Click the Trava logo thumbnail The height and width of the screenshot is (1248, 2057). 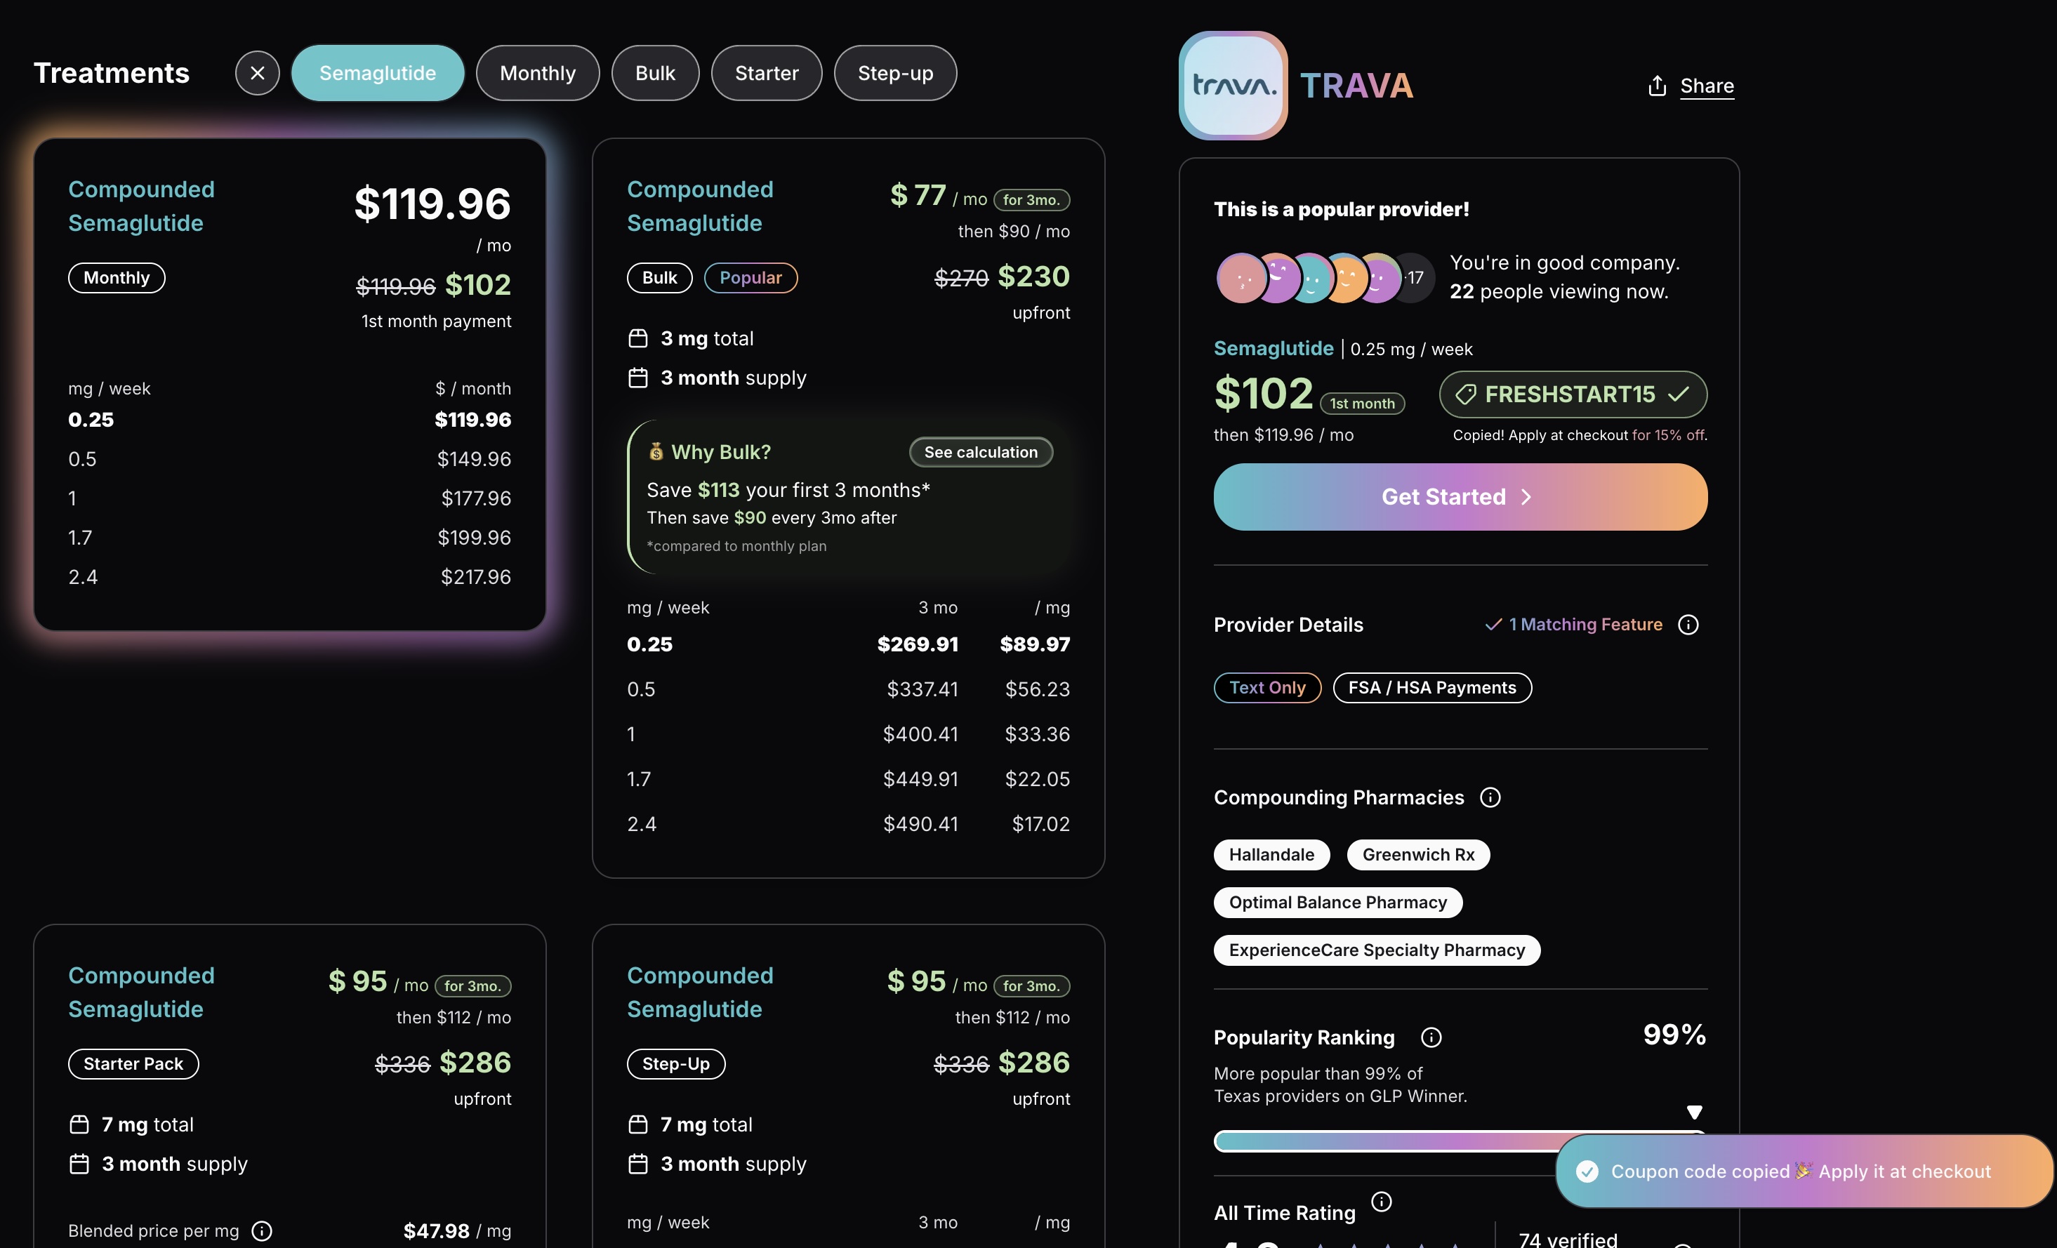coord(1232,86)
